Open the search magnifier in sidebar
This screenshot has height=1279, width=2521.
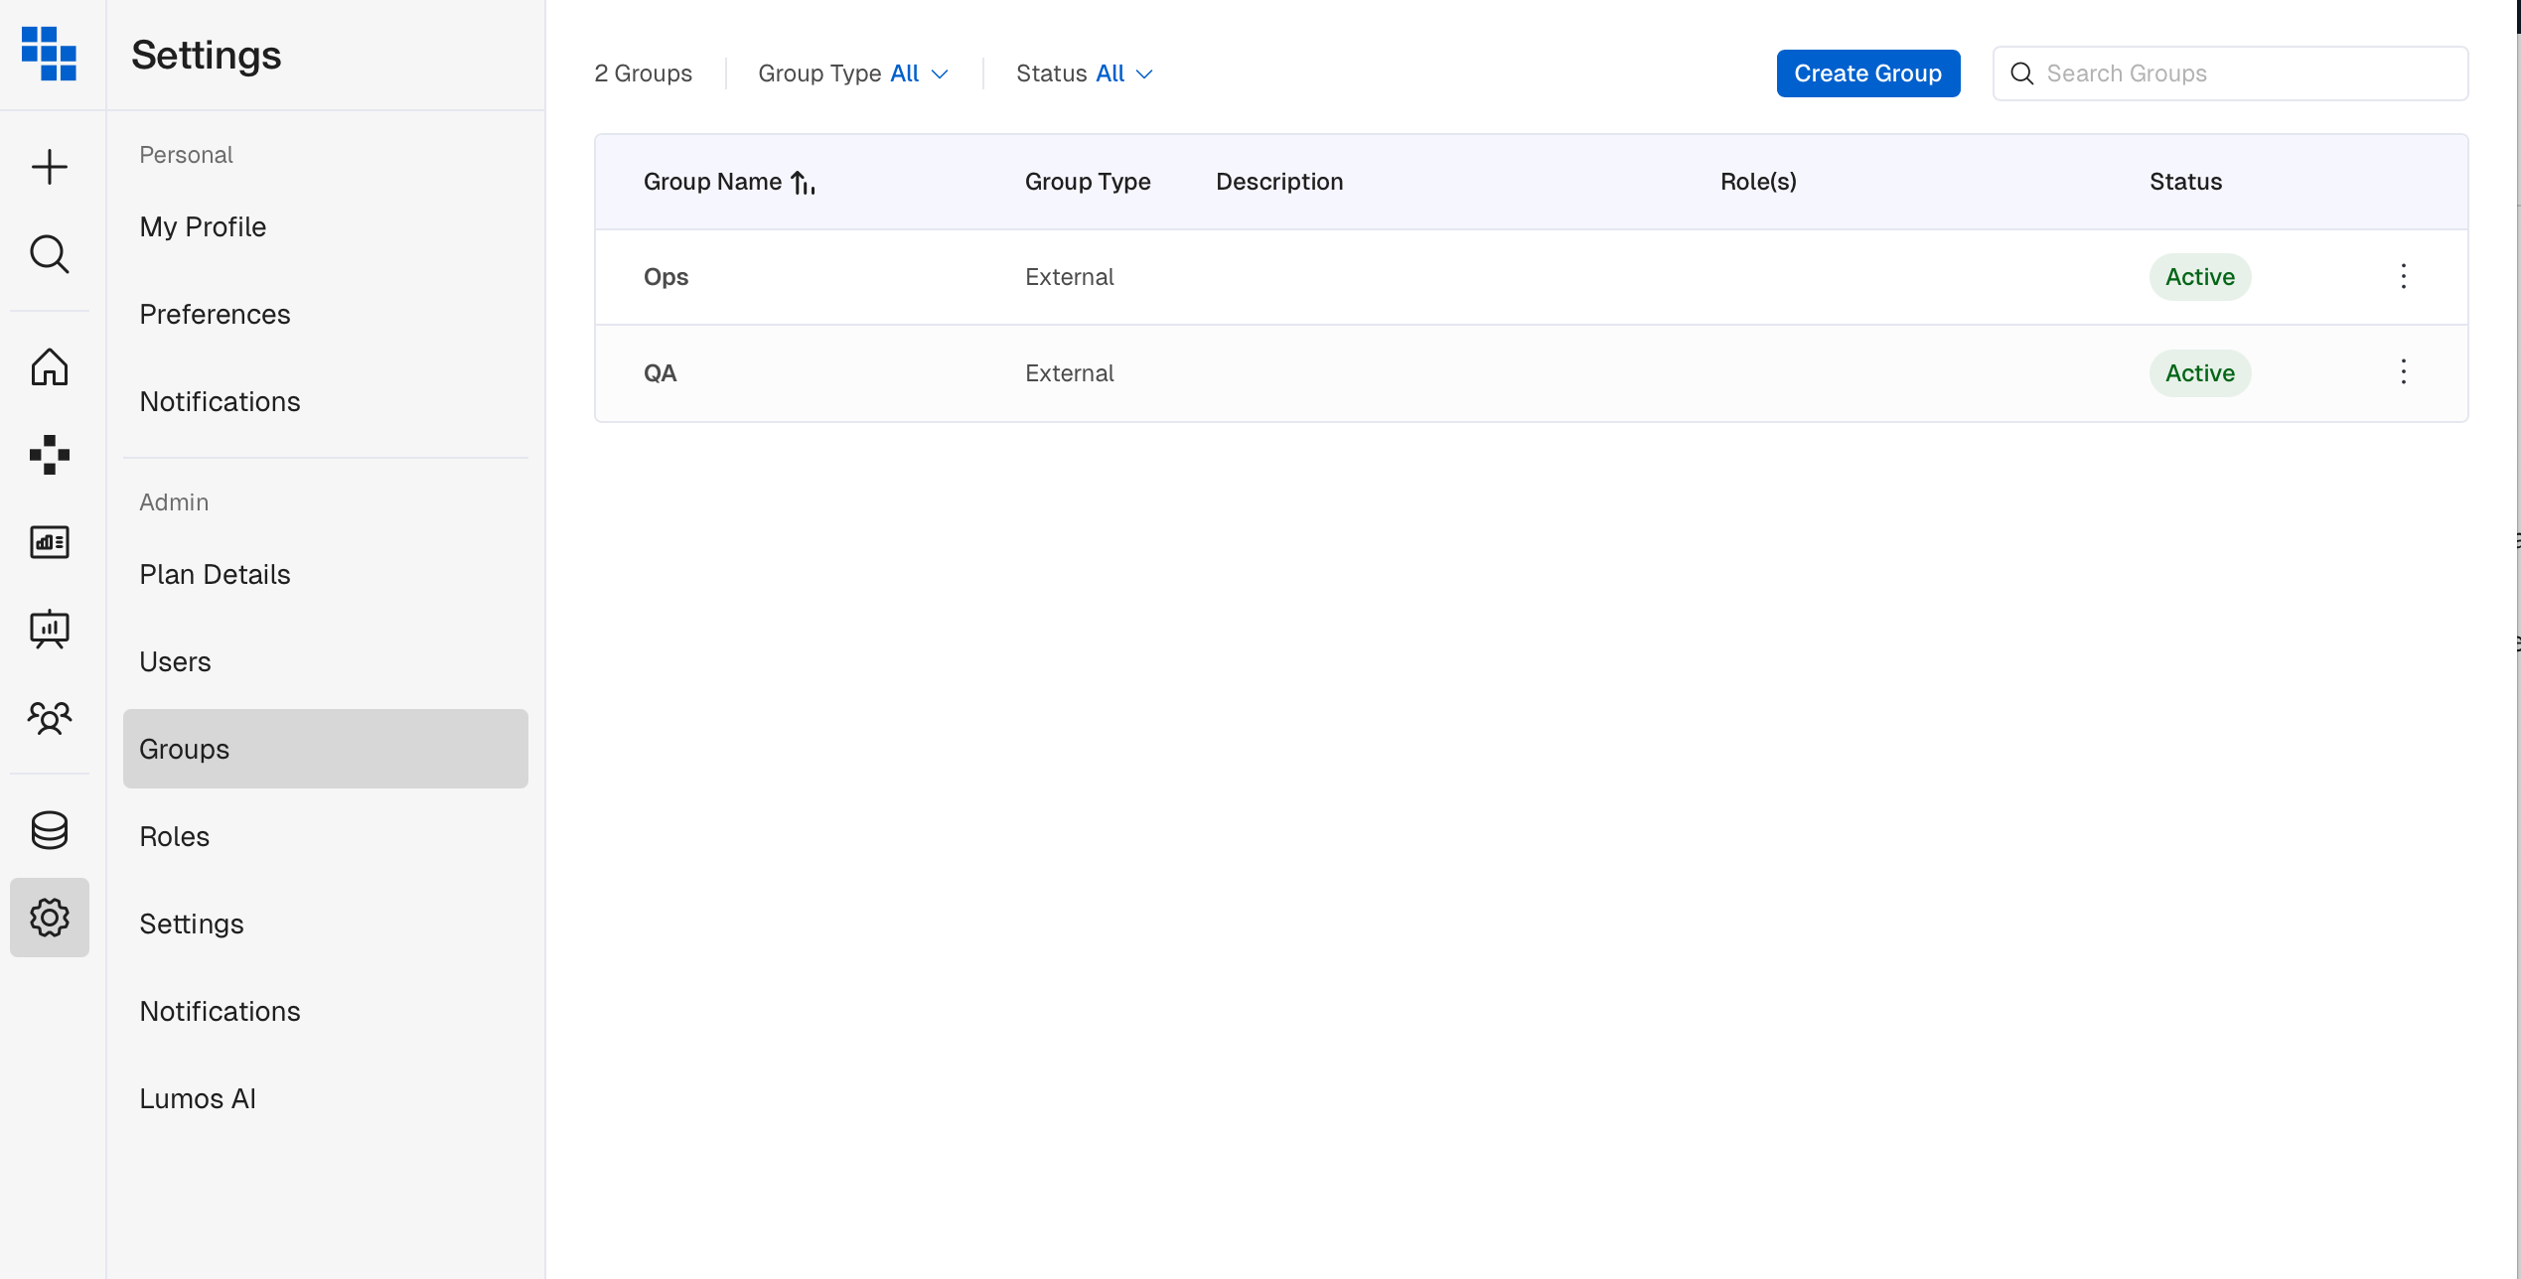click(x=49, y=254)
